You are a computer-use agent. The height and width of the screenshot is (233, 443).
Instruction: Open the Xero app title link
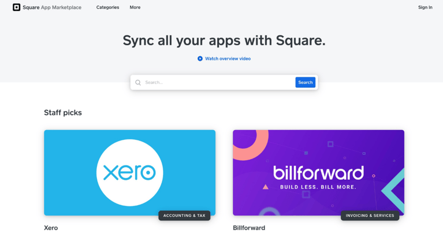click(x=51, y=228)
